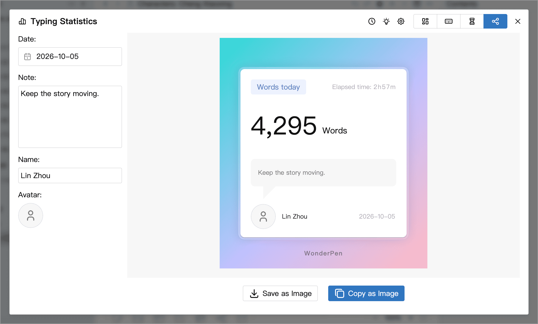Viewport: 538px width, 324px height.
Task: Click Copy as Image button
Action: [x=366, y=293]
